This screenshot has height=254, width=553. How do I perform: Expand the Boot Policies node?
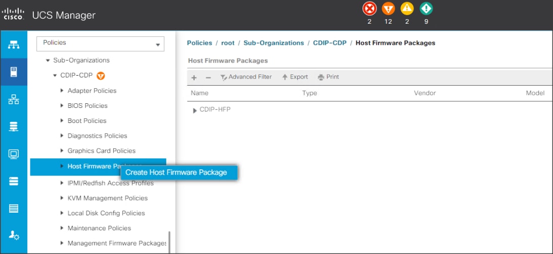(62, 120)
